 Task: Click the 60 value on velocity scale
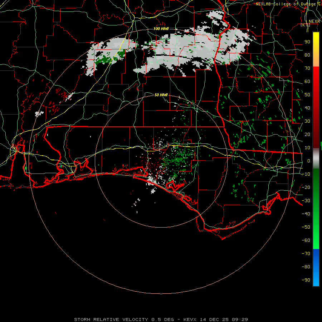(x=307, y=81)
